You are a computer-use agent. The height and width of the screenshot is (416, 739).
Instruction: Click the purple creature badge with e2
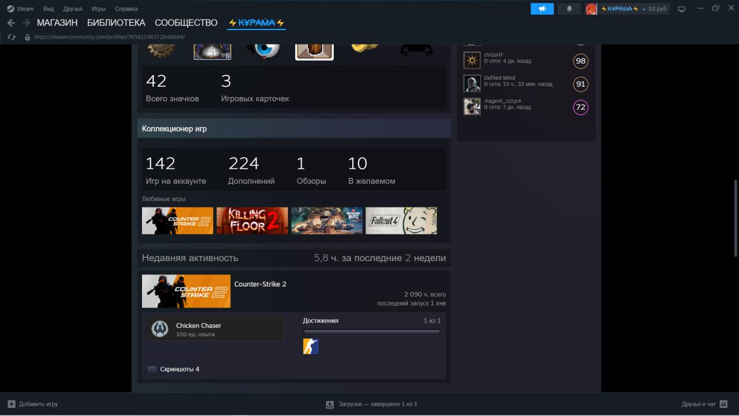pos(212,51)
